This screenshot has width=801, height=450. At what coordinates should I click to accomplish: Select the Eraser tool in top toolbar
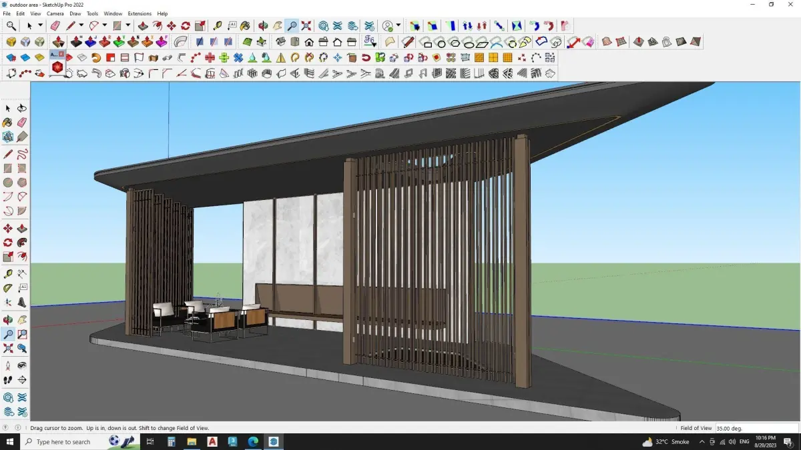click(x=55, y=25)
